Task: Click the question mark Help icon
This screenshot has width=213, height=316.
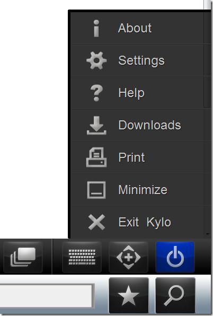Action: pyautogui.click(x=96, y=93)
